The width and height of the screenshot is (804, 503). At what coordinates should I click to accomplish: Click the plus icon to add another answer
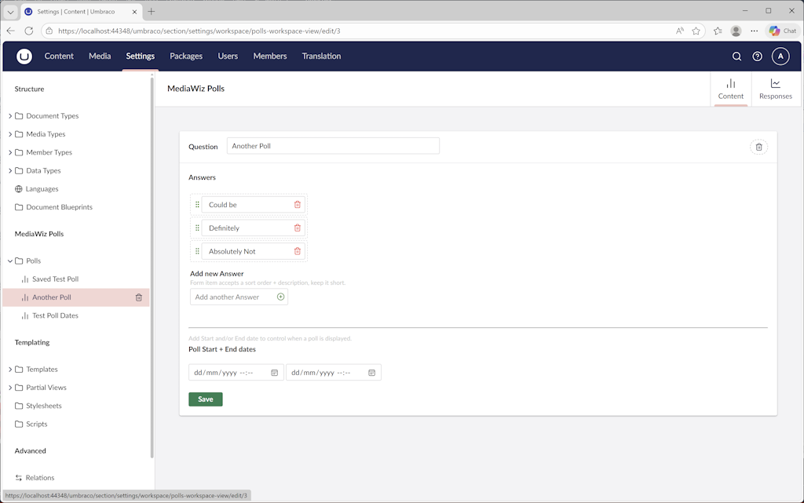click(x=280, y=297)
